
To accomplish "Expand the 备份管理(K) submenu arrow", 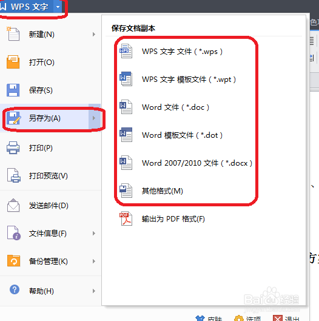I will coord(94,261).
